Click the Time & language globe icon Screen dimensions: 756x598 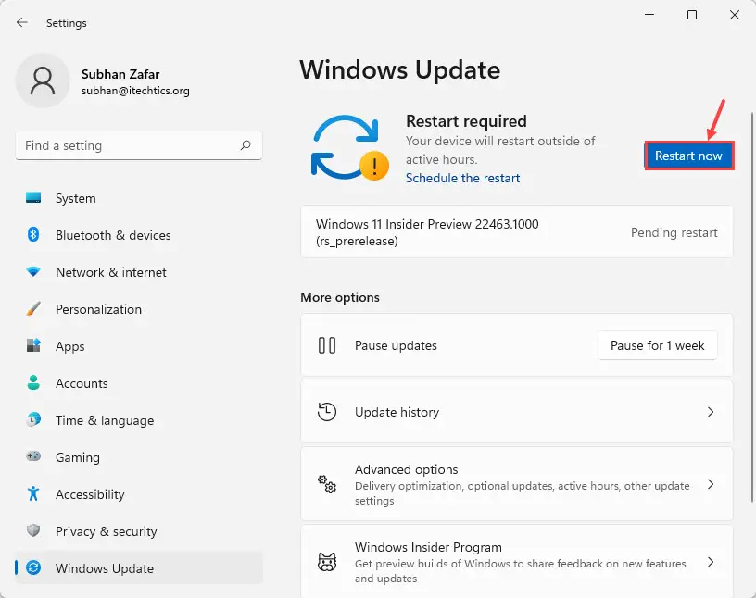tap(33, 419)
